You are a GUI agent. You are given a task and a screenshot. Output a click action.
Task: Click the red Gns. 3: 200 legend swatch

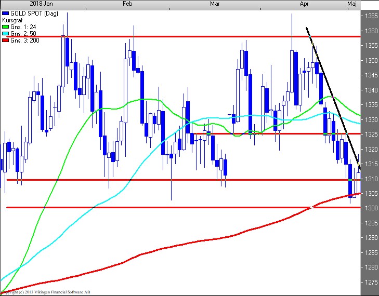point(6,40)
